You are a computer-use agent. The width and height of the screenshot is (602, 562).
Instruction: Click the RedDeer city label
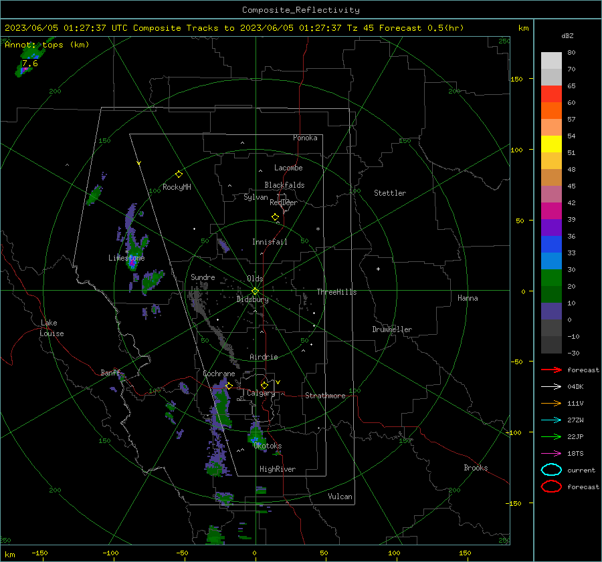tap(284, 202)
